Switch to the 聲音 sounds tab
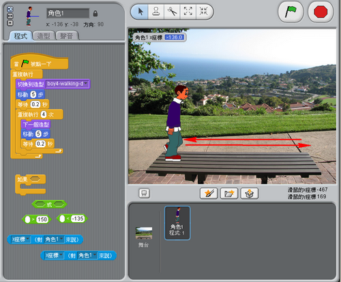This screenshot has width=341, height=282. pos(67,36)
